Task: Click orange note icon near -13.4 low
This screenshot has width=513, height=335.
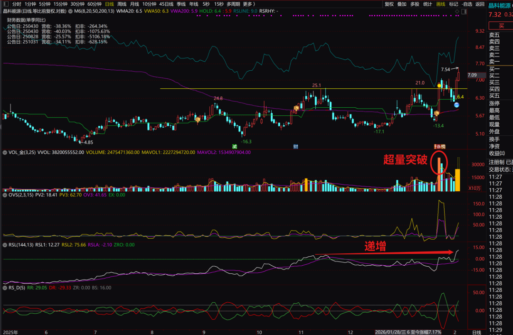Action: (437, 113)
